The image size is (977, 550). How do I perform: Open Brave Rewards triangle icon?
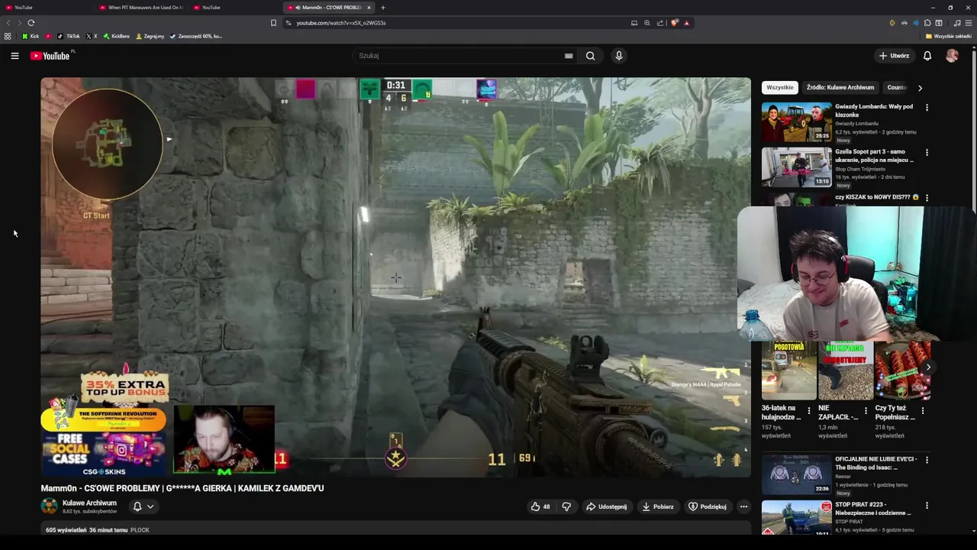(x=686, y=23)
